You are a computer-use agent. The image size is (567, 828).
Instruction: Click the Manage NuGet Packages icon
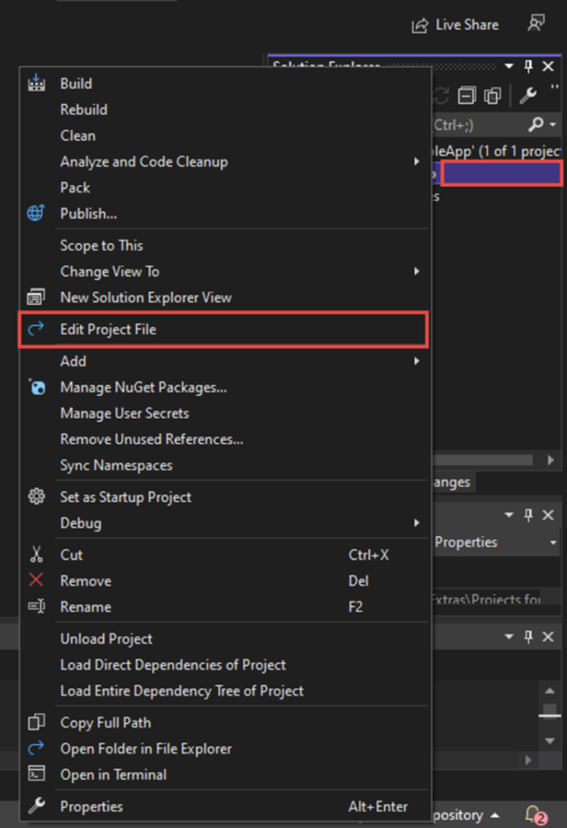36,387
